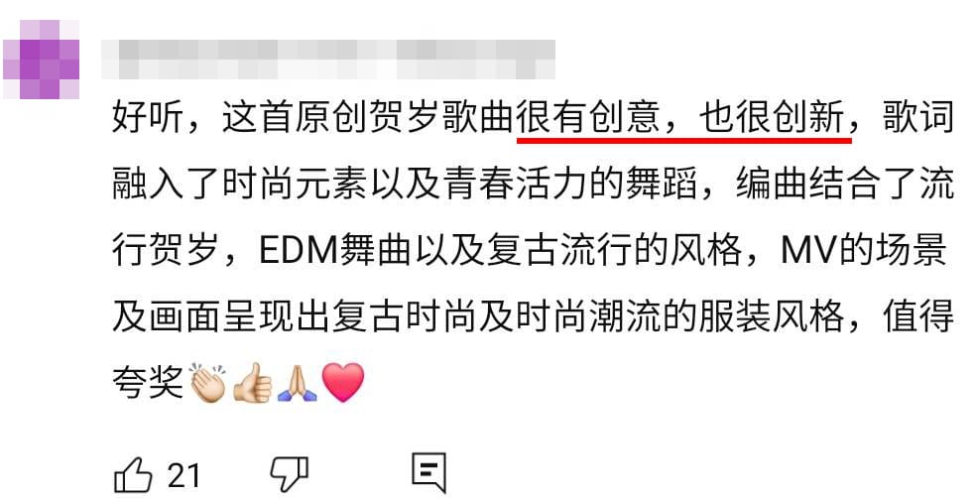Like the comment with the thumbs-up icon
The height and width of the screenshot is (498, 975).
click(x=133, y=475)
